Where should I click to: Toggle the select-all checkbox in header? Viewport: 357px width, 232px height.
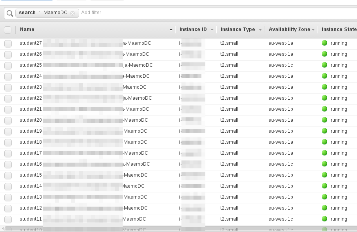8,30
